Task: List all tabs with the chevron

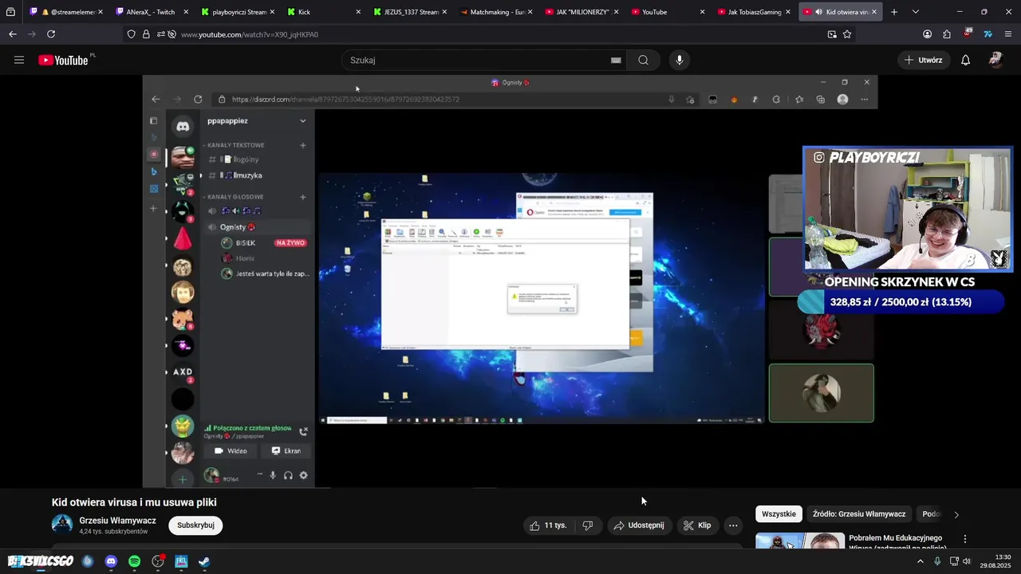Action: [x=915, y=12]
